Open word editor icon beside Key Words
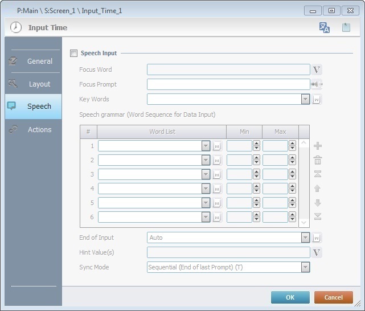 [x=317, y=100]
